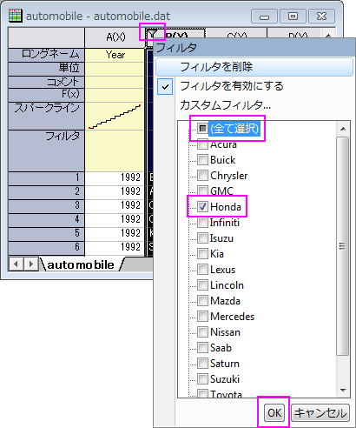The height and width of the screenshot is (428, 356).
Task: Tick the Lincoln checkbox
Action: (202, 285)
